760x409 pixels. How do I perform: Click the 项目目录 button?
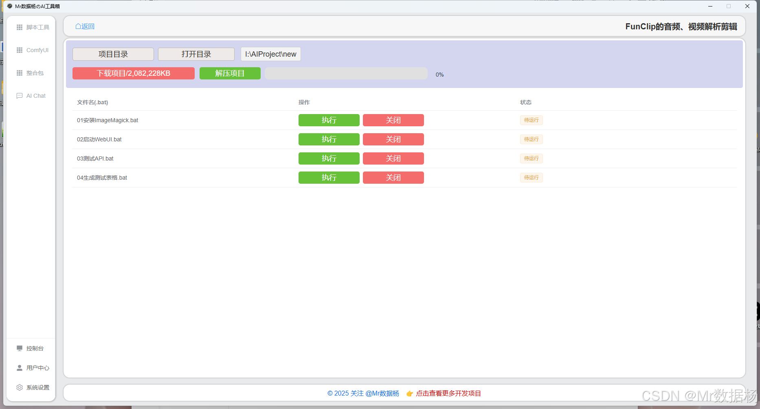point(113,54)
